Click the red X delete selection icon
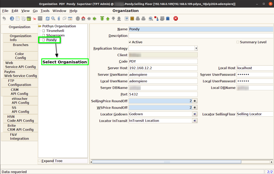Viewport: 274px width, 174px height. pyautogui.click(x=35, y=19)
